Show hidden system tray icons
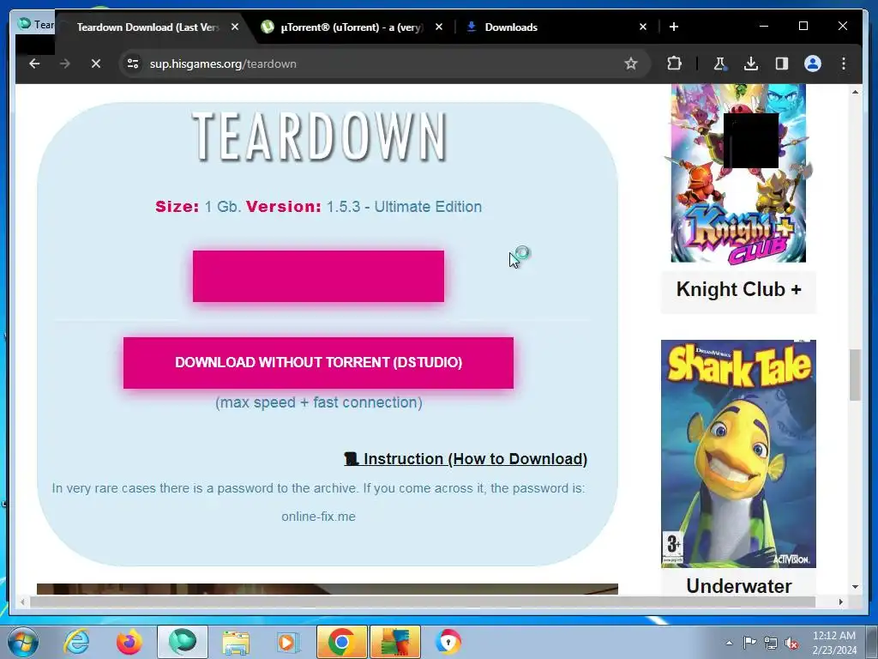 (x=729, y=643)
